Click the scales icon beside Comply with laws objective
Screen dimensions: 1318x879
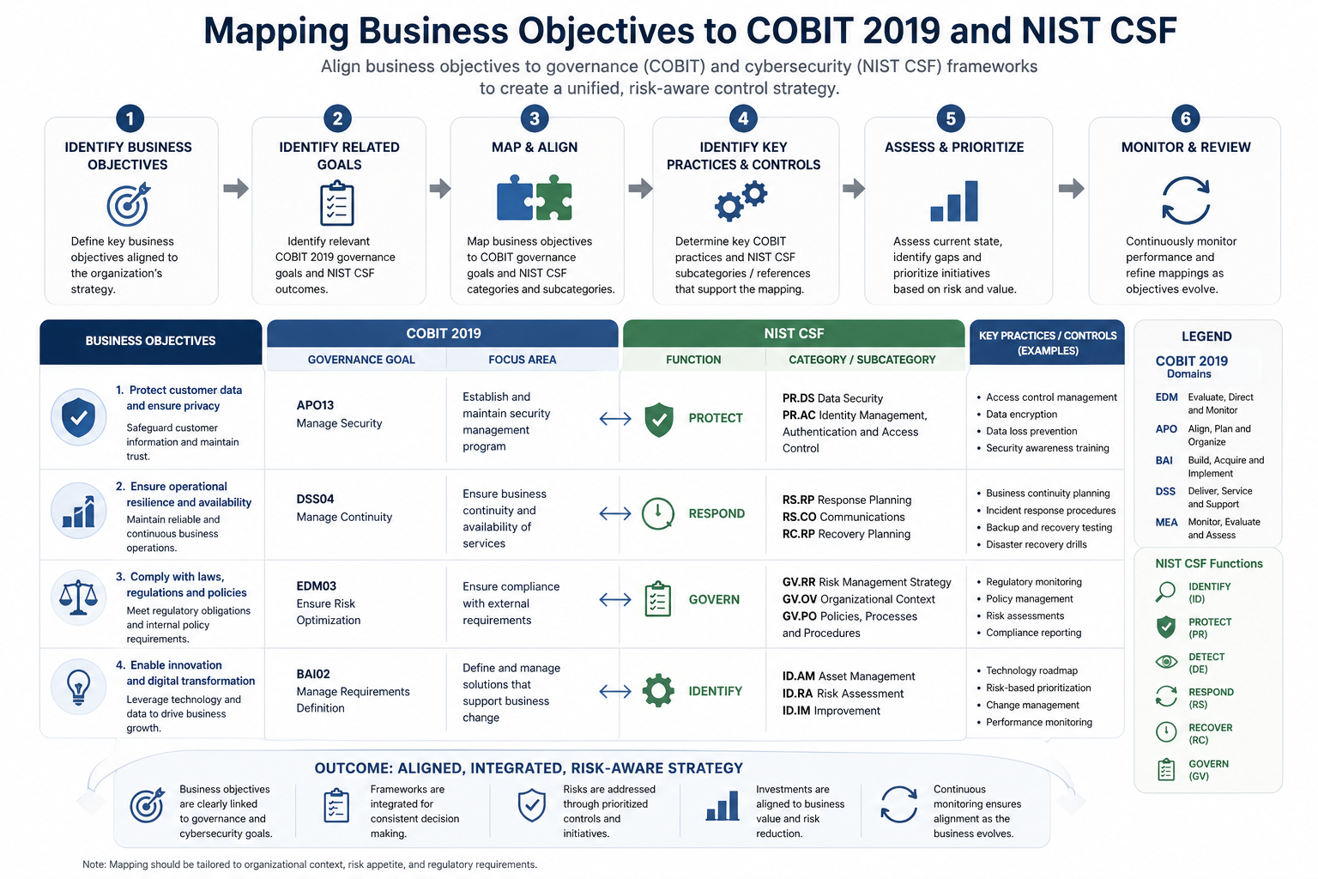coord(79,597)
